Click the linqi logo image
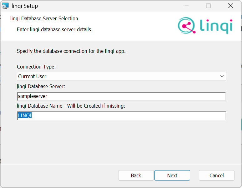This screenshot has width=242, height=188. [x=205, y=25]
